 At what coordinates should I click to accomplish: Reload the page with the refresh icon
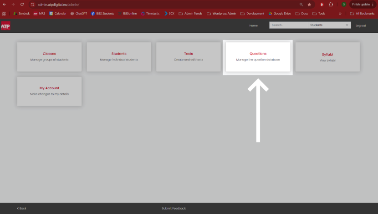point(22,5)
